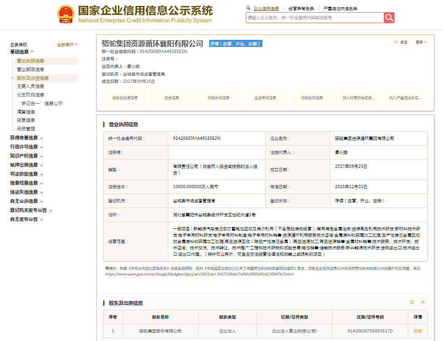
Task: Click the 经营异常名录 search option
Action: click(301, 9)
